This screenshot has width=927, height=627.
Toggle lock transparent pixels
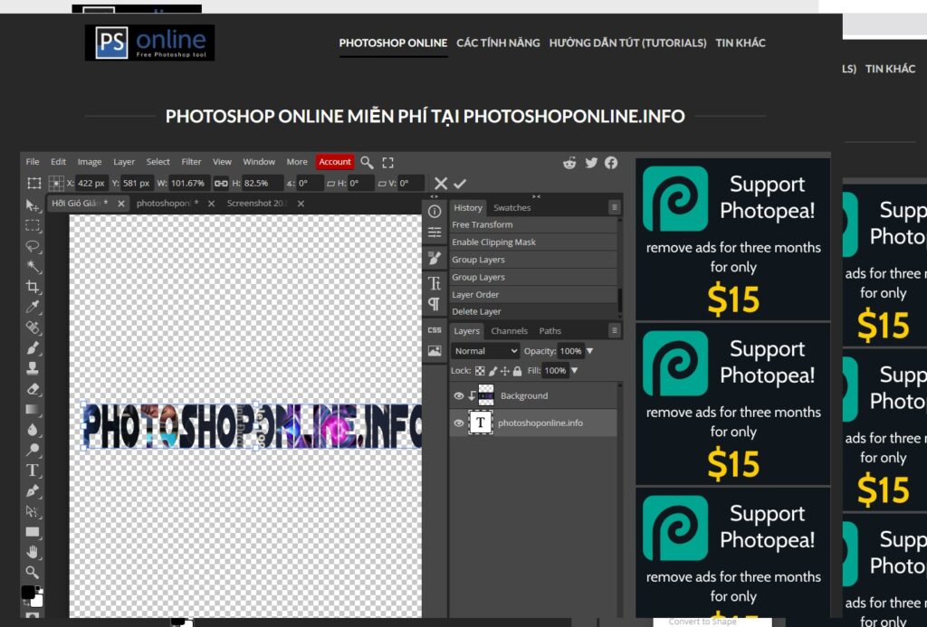click(480, 371)
